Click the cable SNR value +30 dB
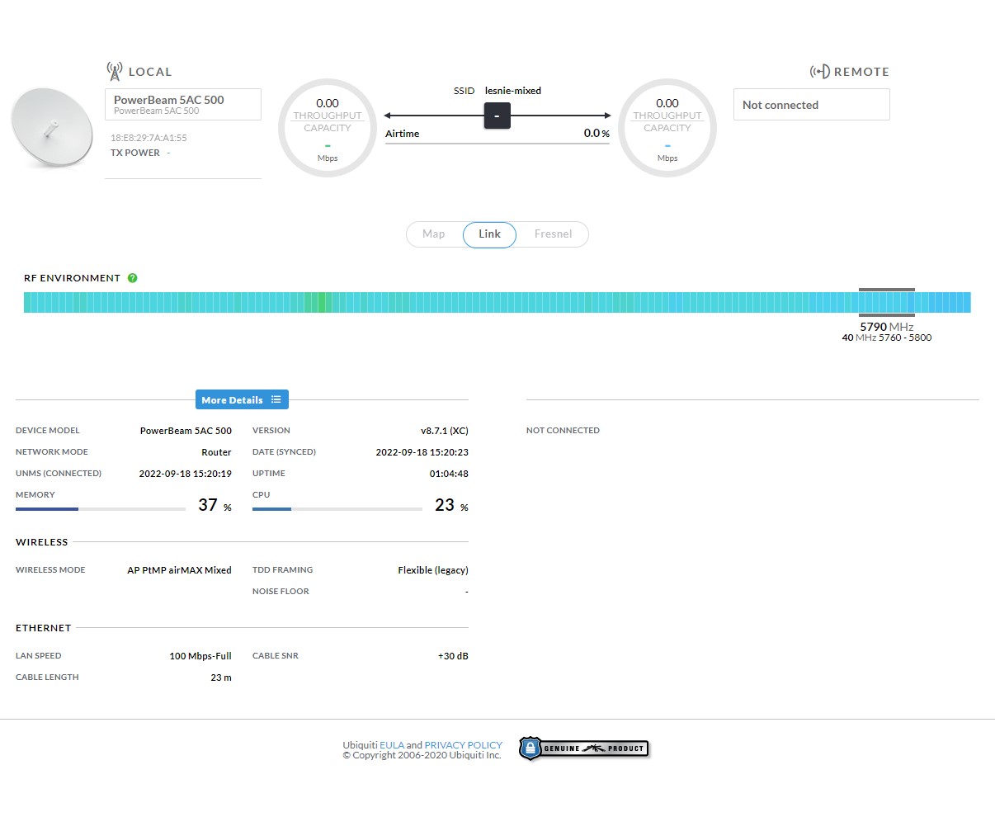 pyautogui.click(x=453, y=656)
